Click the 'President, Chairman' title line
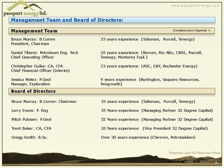This screenshot has height=168, width=224. (x=30, y=44)
